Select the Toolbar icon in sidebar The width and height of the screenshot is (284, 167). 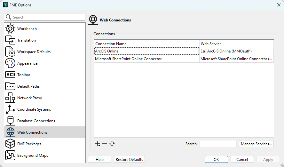(x=10, y=75)
